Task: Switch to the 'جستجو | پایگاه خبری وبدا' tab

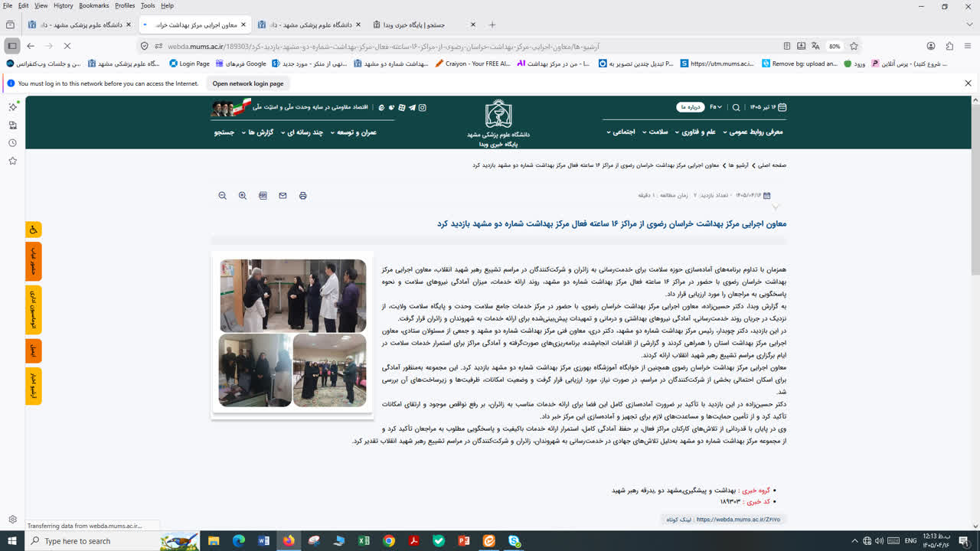Action: pyautogui.click(x=424, y=24)
